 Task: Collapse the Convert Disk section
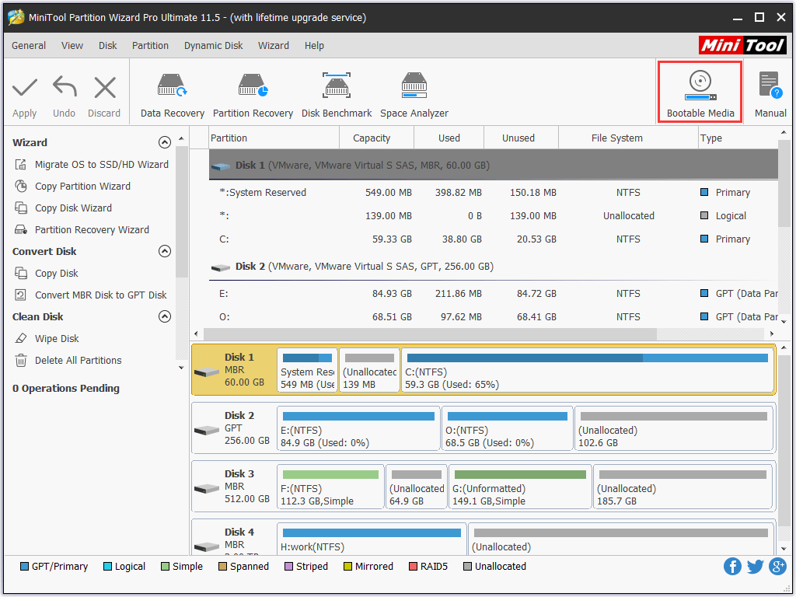tap(164, 251)
